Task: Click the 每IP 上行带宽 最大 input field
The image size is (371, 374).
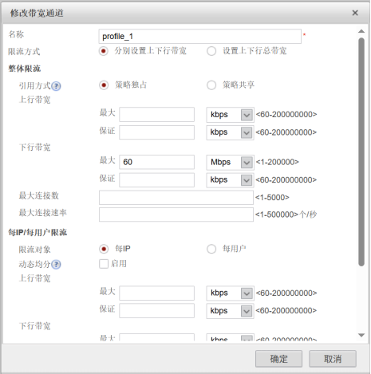Action: pos(156,293)
